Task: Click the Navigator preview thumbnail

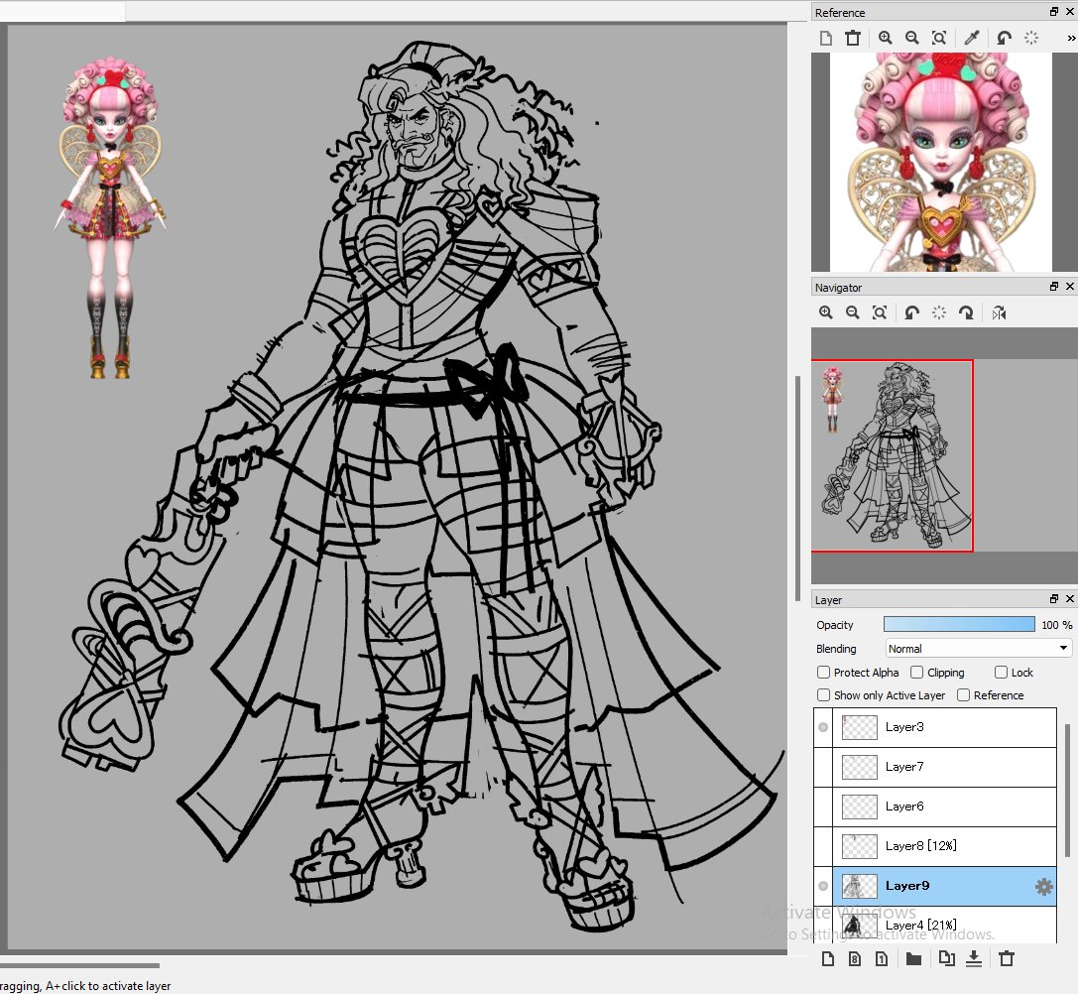Action: pyautogui.click(x=892, y=455)
